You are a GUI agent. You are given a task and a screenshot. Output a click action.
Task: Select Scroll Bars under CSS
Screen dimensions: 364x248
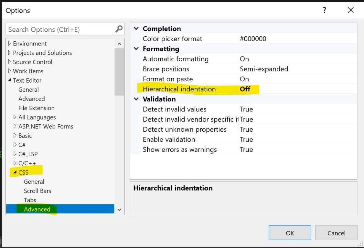point(37,191)
